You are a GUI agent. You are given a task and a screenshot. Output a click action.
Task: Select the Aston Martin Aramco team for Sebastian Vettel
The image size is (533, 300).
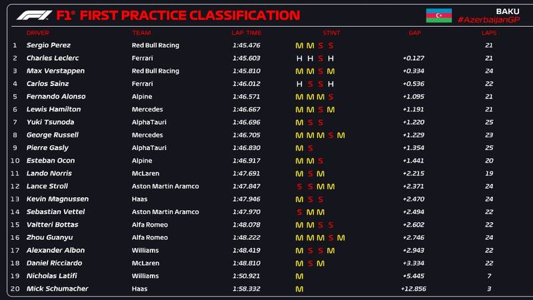(165, 212)
